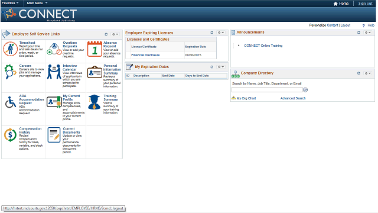The width and height of the screenshot is (378, 213).
Task: Open the Careers gear-and-magnifier icon
Action: point(10,72)
